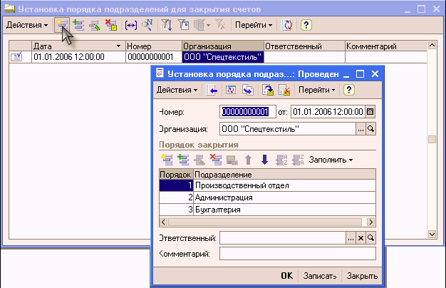446x288 pixels.
Task: Delete row icon in Порядок закрытия toolbar
Action: coord(216,160)
